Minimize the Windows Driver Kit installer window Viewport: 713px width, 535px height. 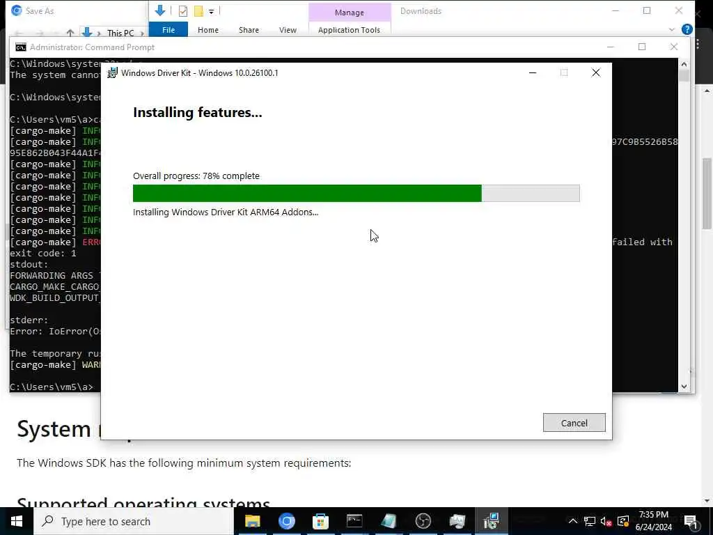click(x=533, y=72)
